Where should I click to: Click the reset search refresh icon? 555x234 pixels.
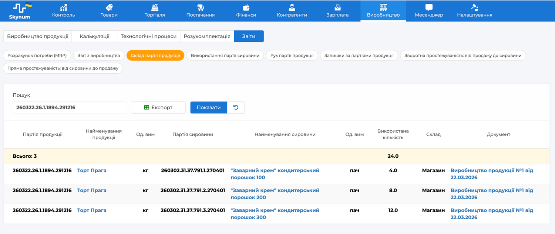[236, 107]
